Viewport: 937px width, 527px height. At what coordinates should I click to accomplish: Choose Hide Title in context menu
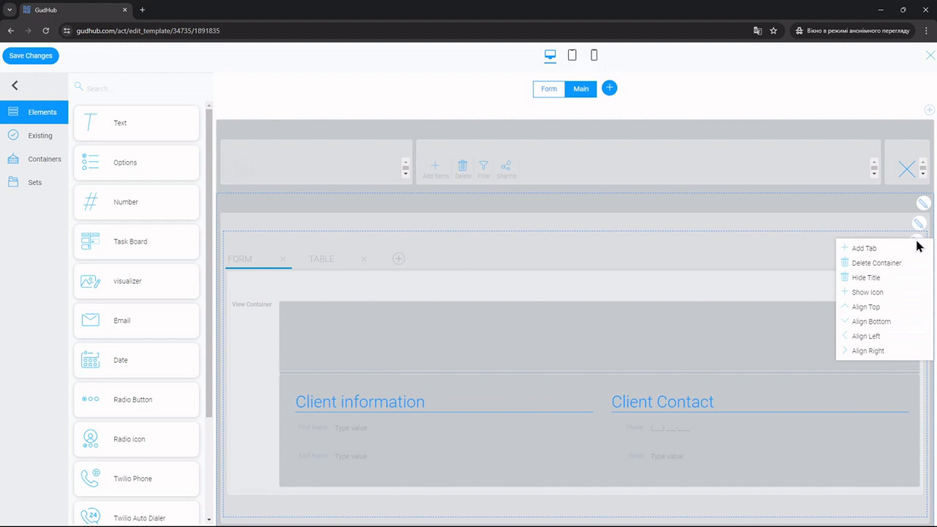click(x=884, y=278)
